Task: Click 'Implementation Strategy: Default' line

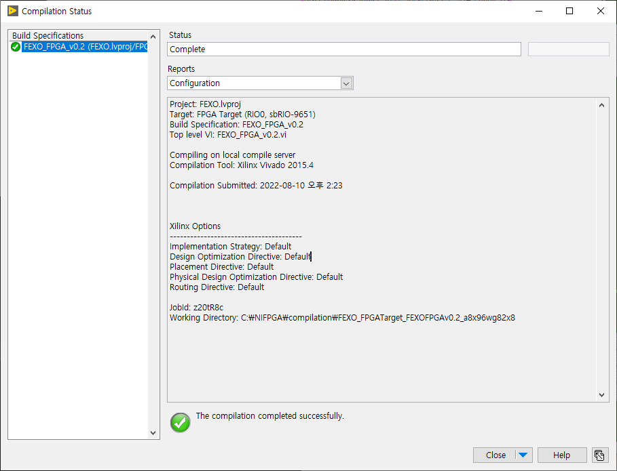Action: [x=230, y=246]
